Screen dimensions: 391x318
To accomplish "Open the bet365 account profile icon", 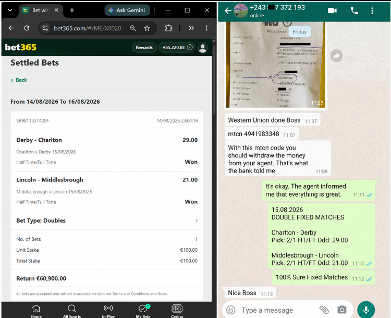I will (x=203, y=47).
